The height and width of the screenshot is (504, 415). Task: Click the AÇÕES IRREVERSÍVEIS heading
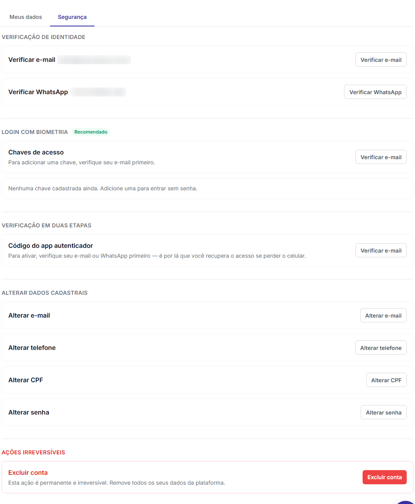[33, 452]
